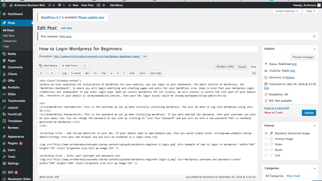The height and width of the screenshot is (181, 322).
Task: Click the FormCraft sidebar icon
Action: 4,114
